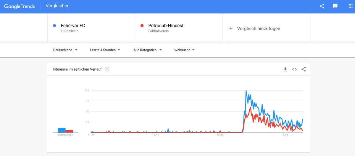This screenshot has width=355, height=156.
Task: Click the blue Fehérvár FC color dot
Action: (x=54, y=26)
